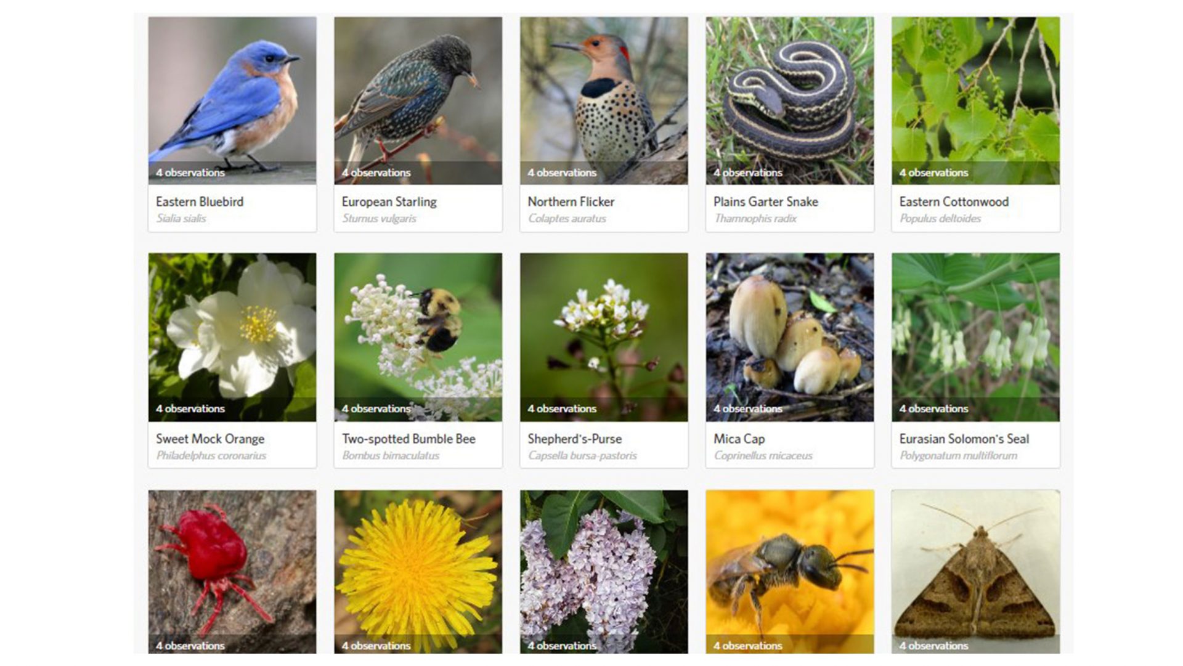Viewport: 1183px width, 666px height.
Task: Open the Eastern Cottonwood leaves photo
Action: click(976, 100)
